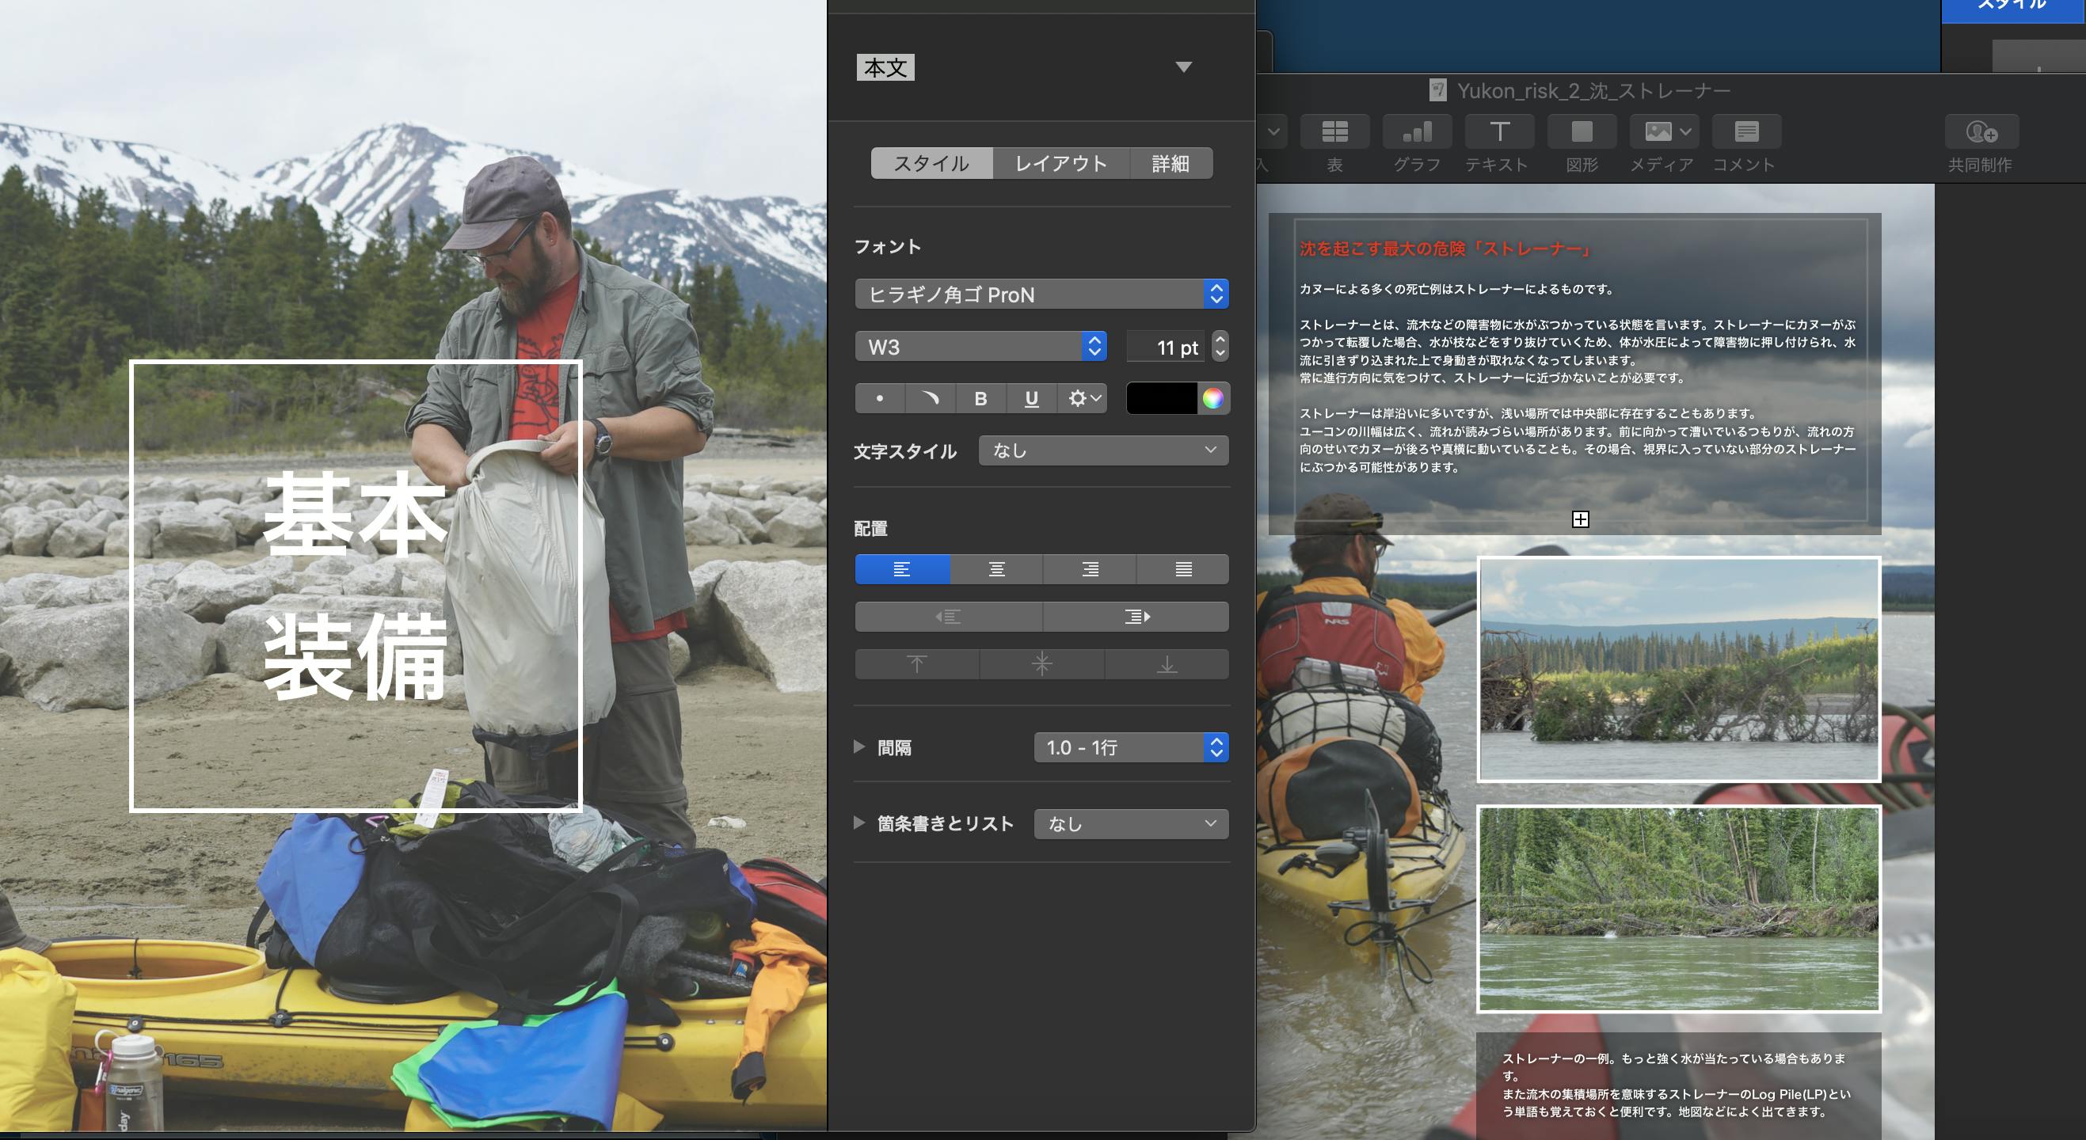Open the ヒラギノ角ゴ ProN font dropdown
This screenshot has width=2086, height=1140.
(1041, 294)
